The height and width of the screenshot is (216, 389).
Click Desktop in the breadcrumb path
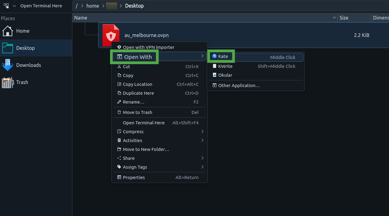click(x=134, y=6)
